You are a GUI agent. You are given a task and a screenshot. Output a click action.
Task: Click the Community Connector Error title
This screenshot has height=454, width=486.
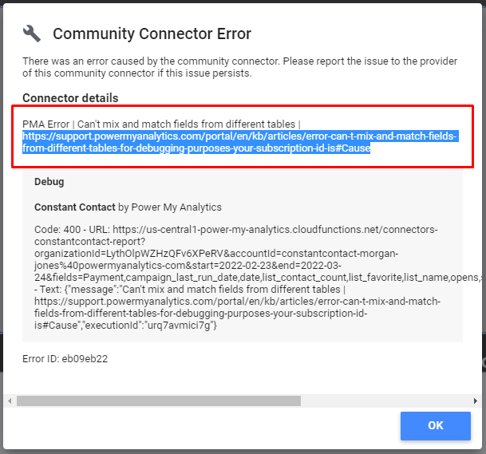pyautogui.click(x=152, y=34)
